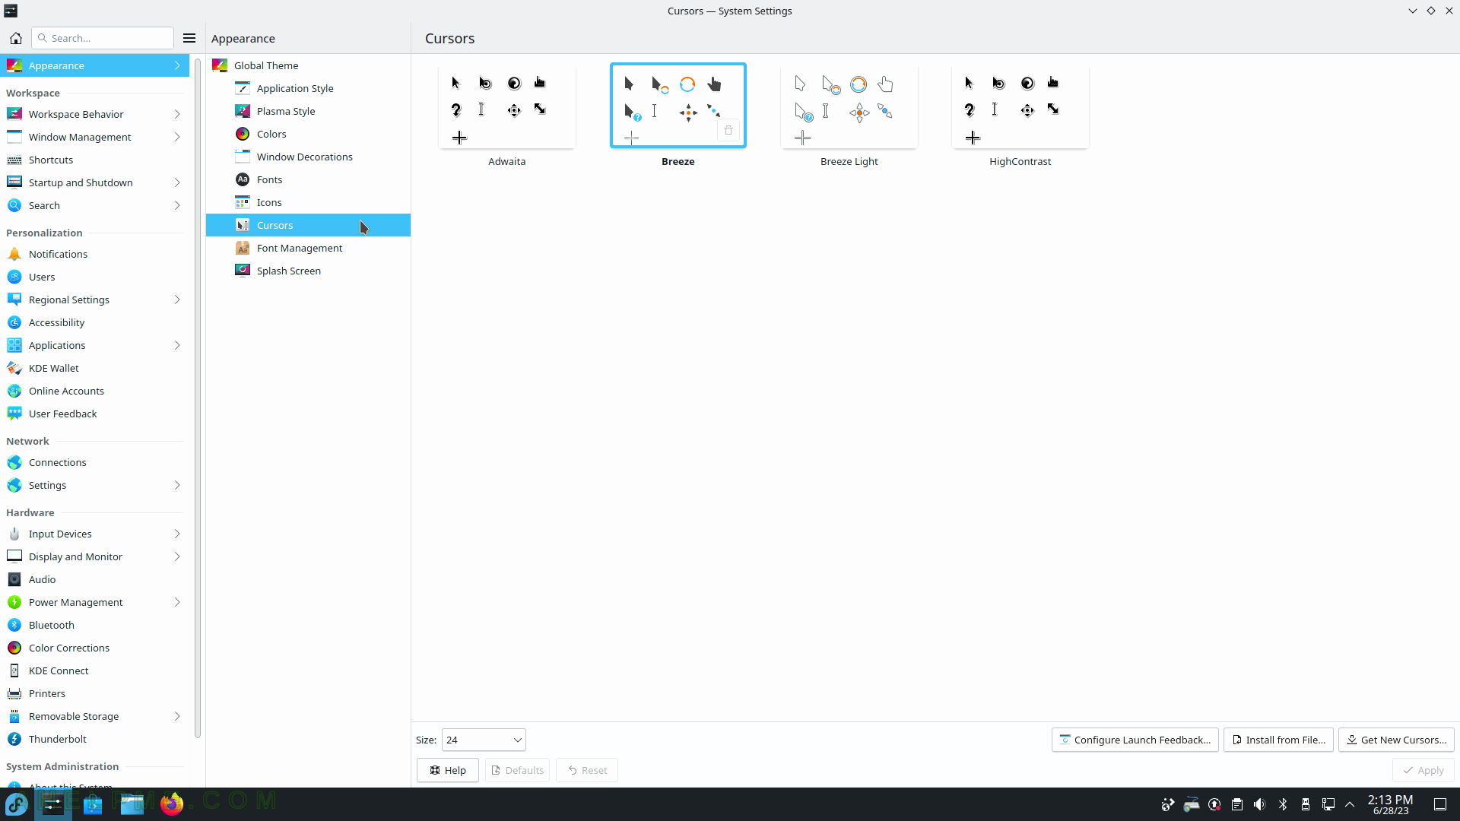Expand Power Management submenu
Viewport: 1460px width, 821px height.
point(177,602)
